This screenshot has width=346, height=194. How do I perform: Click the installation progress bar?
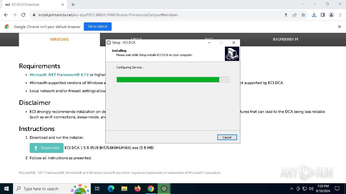click(x=173, y=79)
